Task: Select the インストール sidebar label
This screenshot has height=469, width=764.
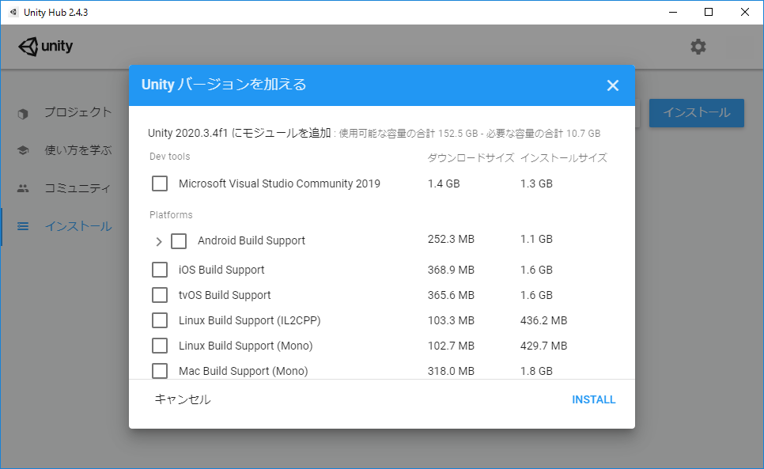Action: pyautogui.click(x=78, y=226)
